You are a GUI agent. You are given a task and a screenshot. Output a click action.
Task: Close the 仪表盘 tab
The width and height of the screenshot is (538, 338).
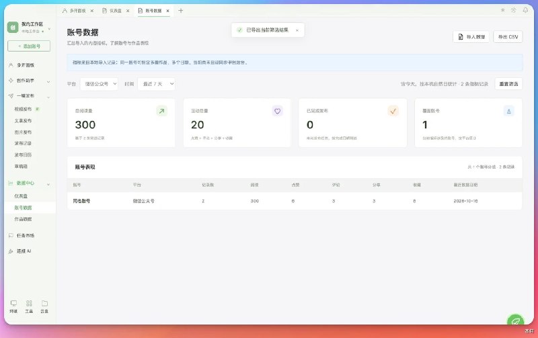[x=128, y=11]
